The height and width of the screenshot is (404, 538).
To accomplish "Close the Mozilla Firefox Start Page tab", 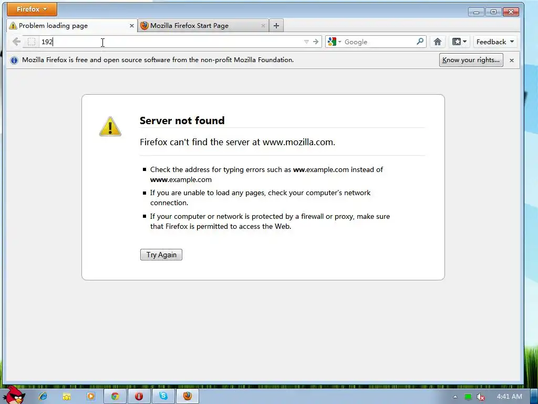I will (x=263, y=26).
